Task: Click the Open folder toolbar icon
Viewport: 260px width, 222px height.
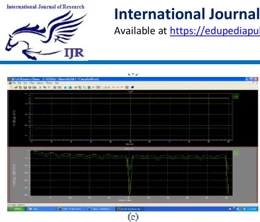Action: click(16, 87)
